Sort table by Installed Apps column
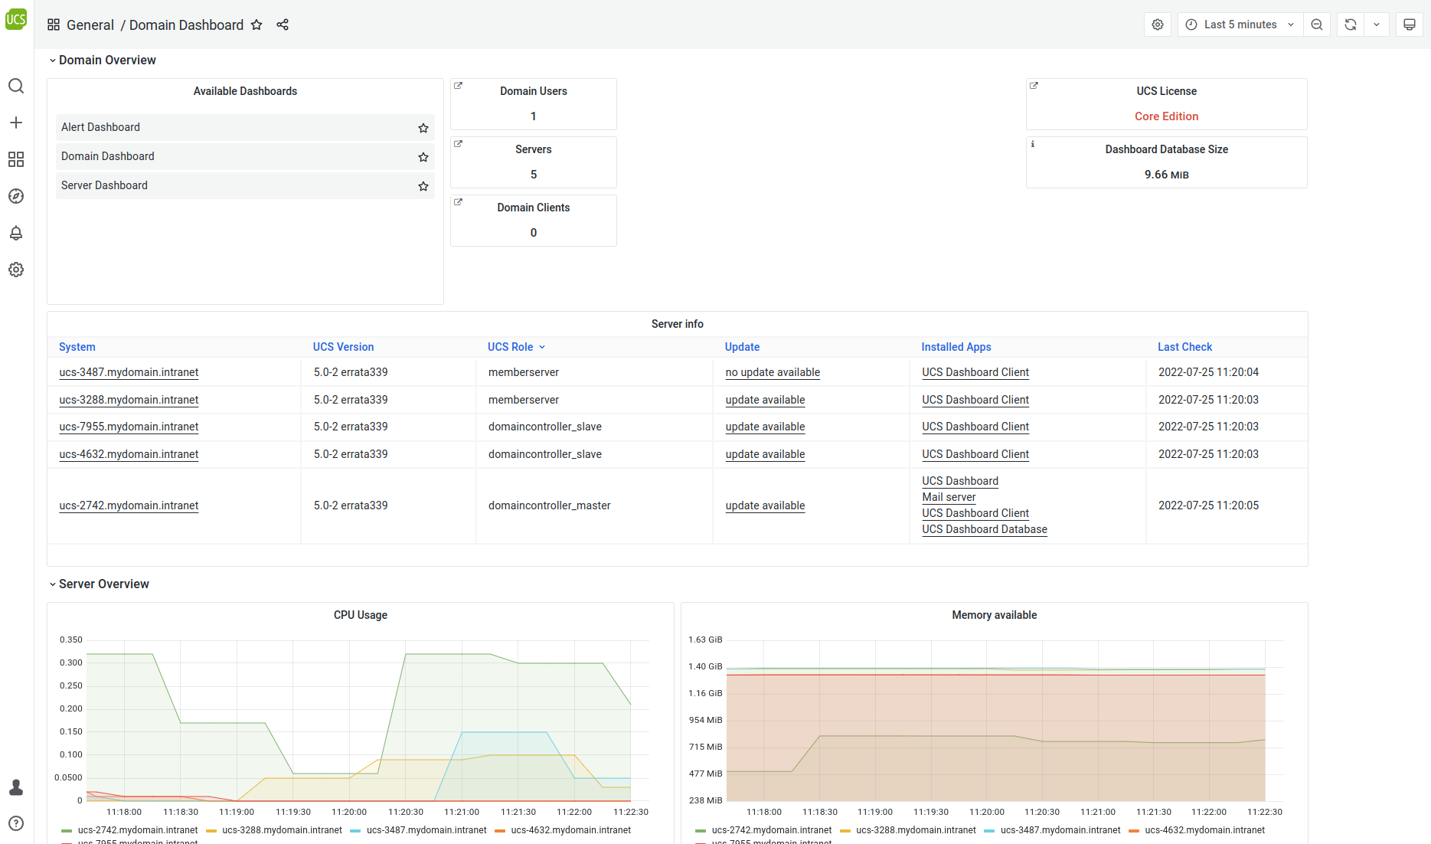The width and height of the screenshot is (1431, 844). [956, 347]
